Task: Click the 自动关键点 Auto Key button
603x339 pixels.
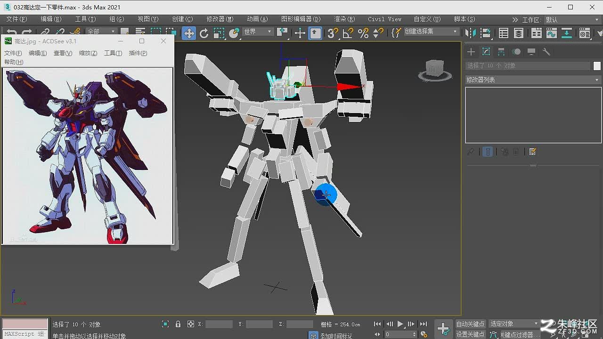Action: pos(470,324)
